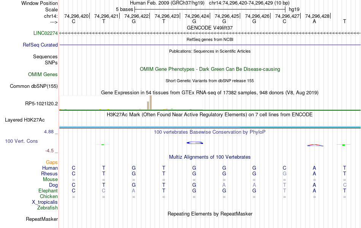Screen dimensions: 361x228
Task: Click the faded C in the Elephant row
Action: pos(104,191)
